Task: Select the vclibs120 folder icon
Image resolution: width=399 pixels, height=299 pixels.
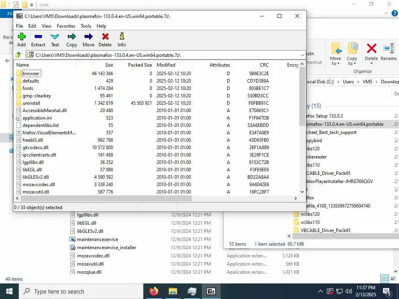Action: click(x=296, y=214)
